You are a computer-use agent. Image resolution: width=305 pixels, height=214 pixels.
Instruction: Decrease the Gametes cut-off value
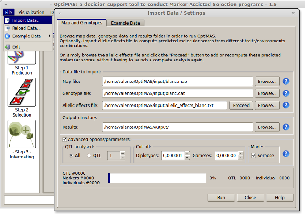pos(240,158)
